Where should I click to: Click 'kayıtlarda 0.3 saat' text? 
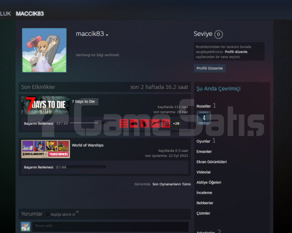tap(173, 150)
